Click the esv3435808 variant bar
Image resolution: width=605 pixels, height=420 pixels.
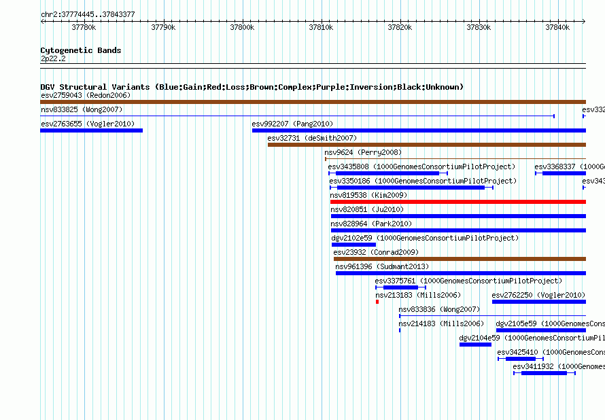pos(388,173)
